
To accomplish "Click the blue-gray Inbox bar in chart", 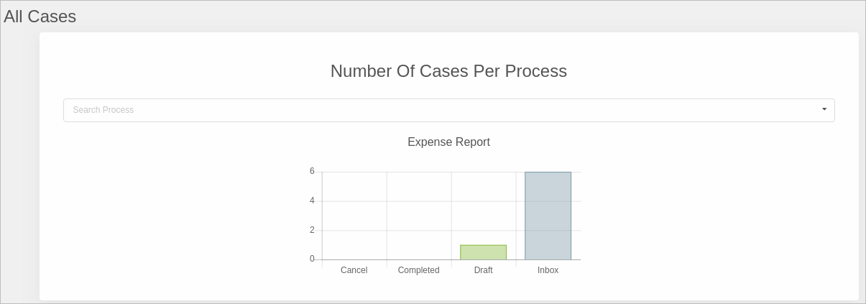I will point(548,216).
